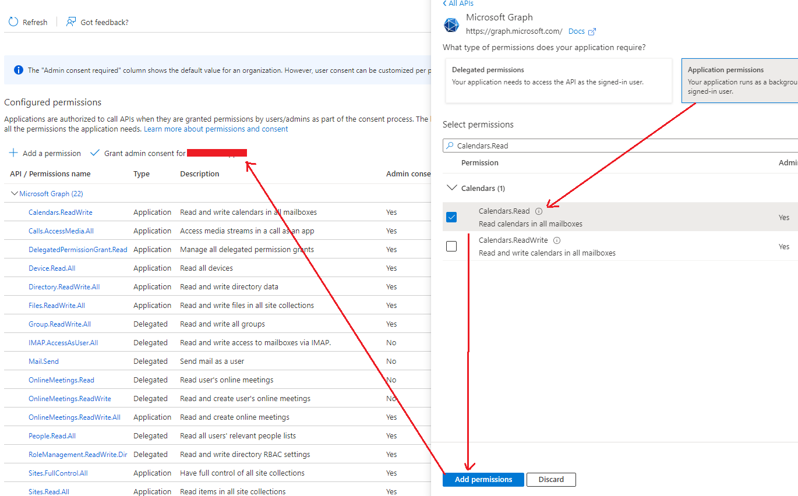Screen dimensions: 798x496
Task: Open Calls.AccessMedia.All permission
Action: pyautogui.click(x=61, y=231)
